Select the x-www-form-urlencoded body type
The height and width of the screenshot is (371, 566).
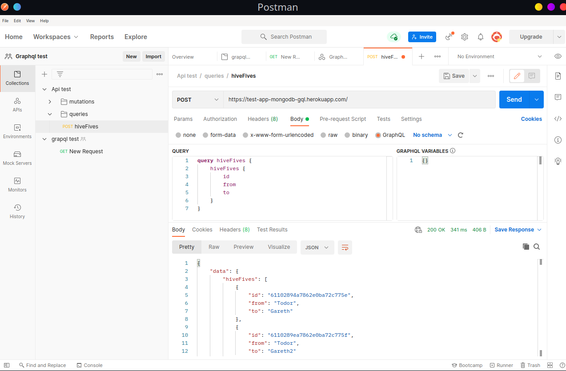click(x=245, y=135)
